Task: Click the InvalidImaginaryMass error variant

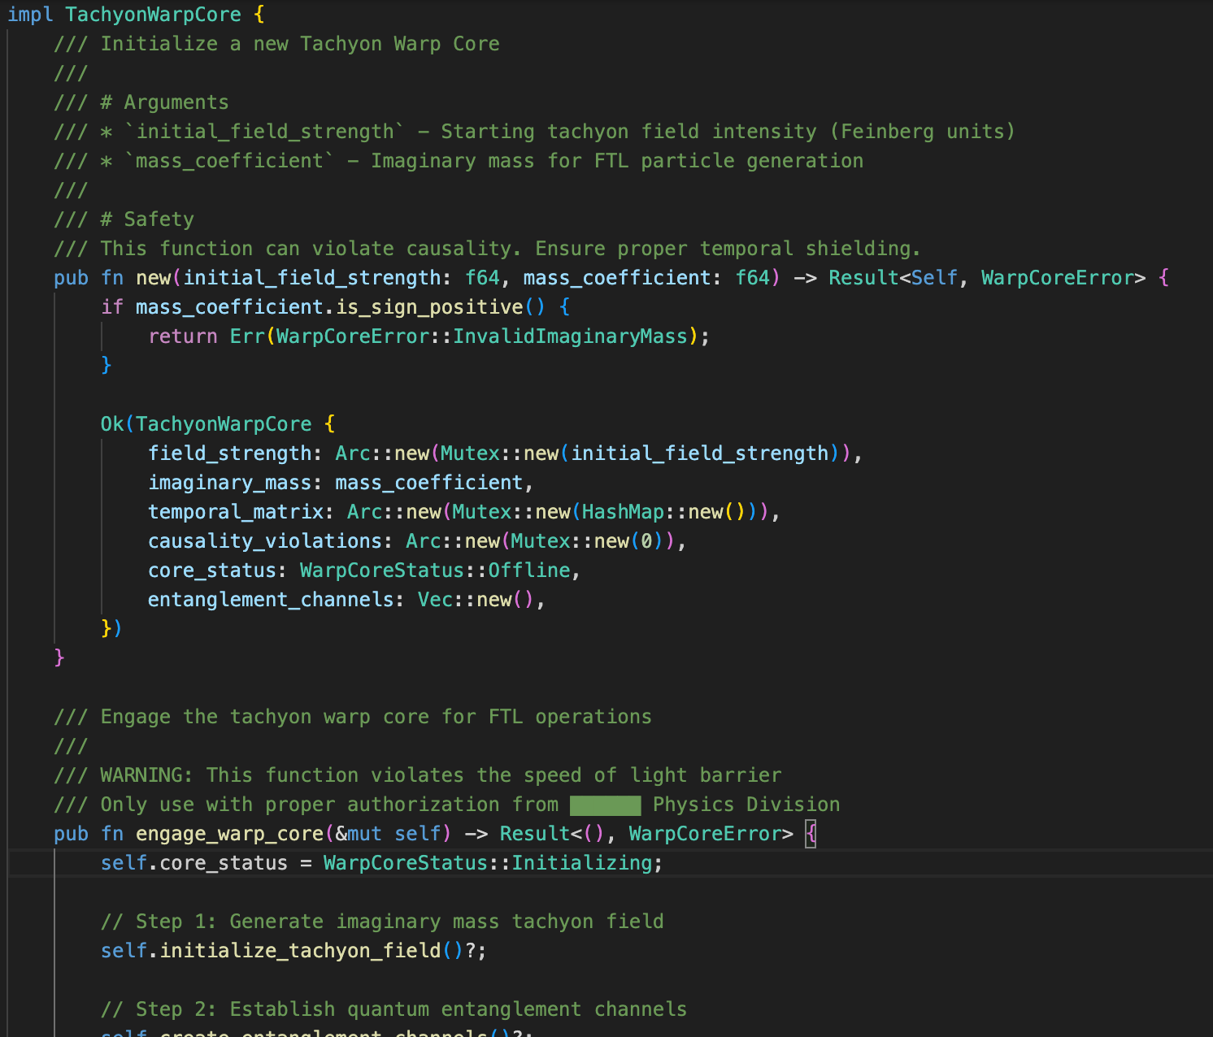Action: (569, 336)
